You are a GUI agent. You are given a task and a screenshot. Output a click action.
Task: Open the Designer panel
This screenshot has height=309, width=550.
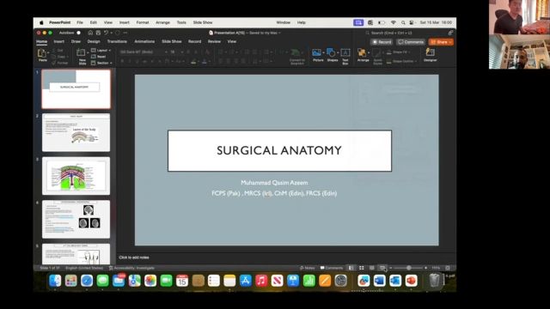[430, 55]
